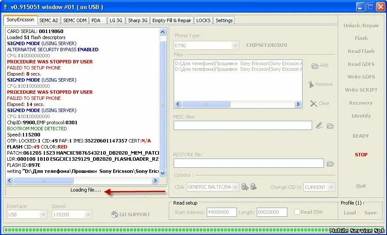Click the GO SUPPORT button
Image resolution: width=387 pixels, height=235 pixels.
tap(131, 215)
